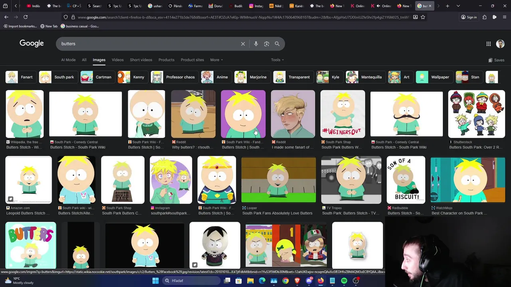
Task: Filter images by Transparent chip
Action: pos(293,77)
